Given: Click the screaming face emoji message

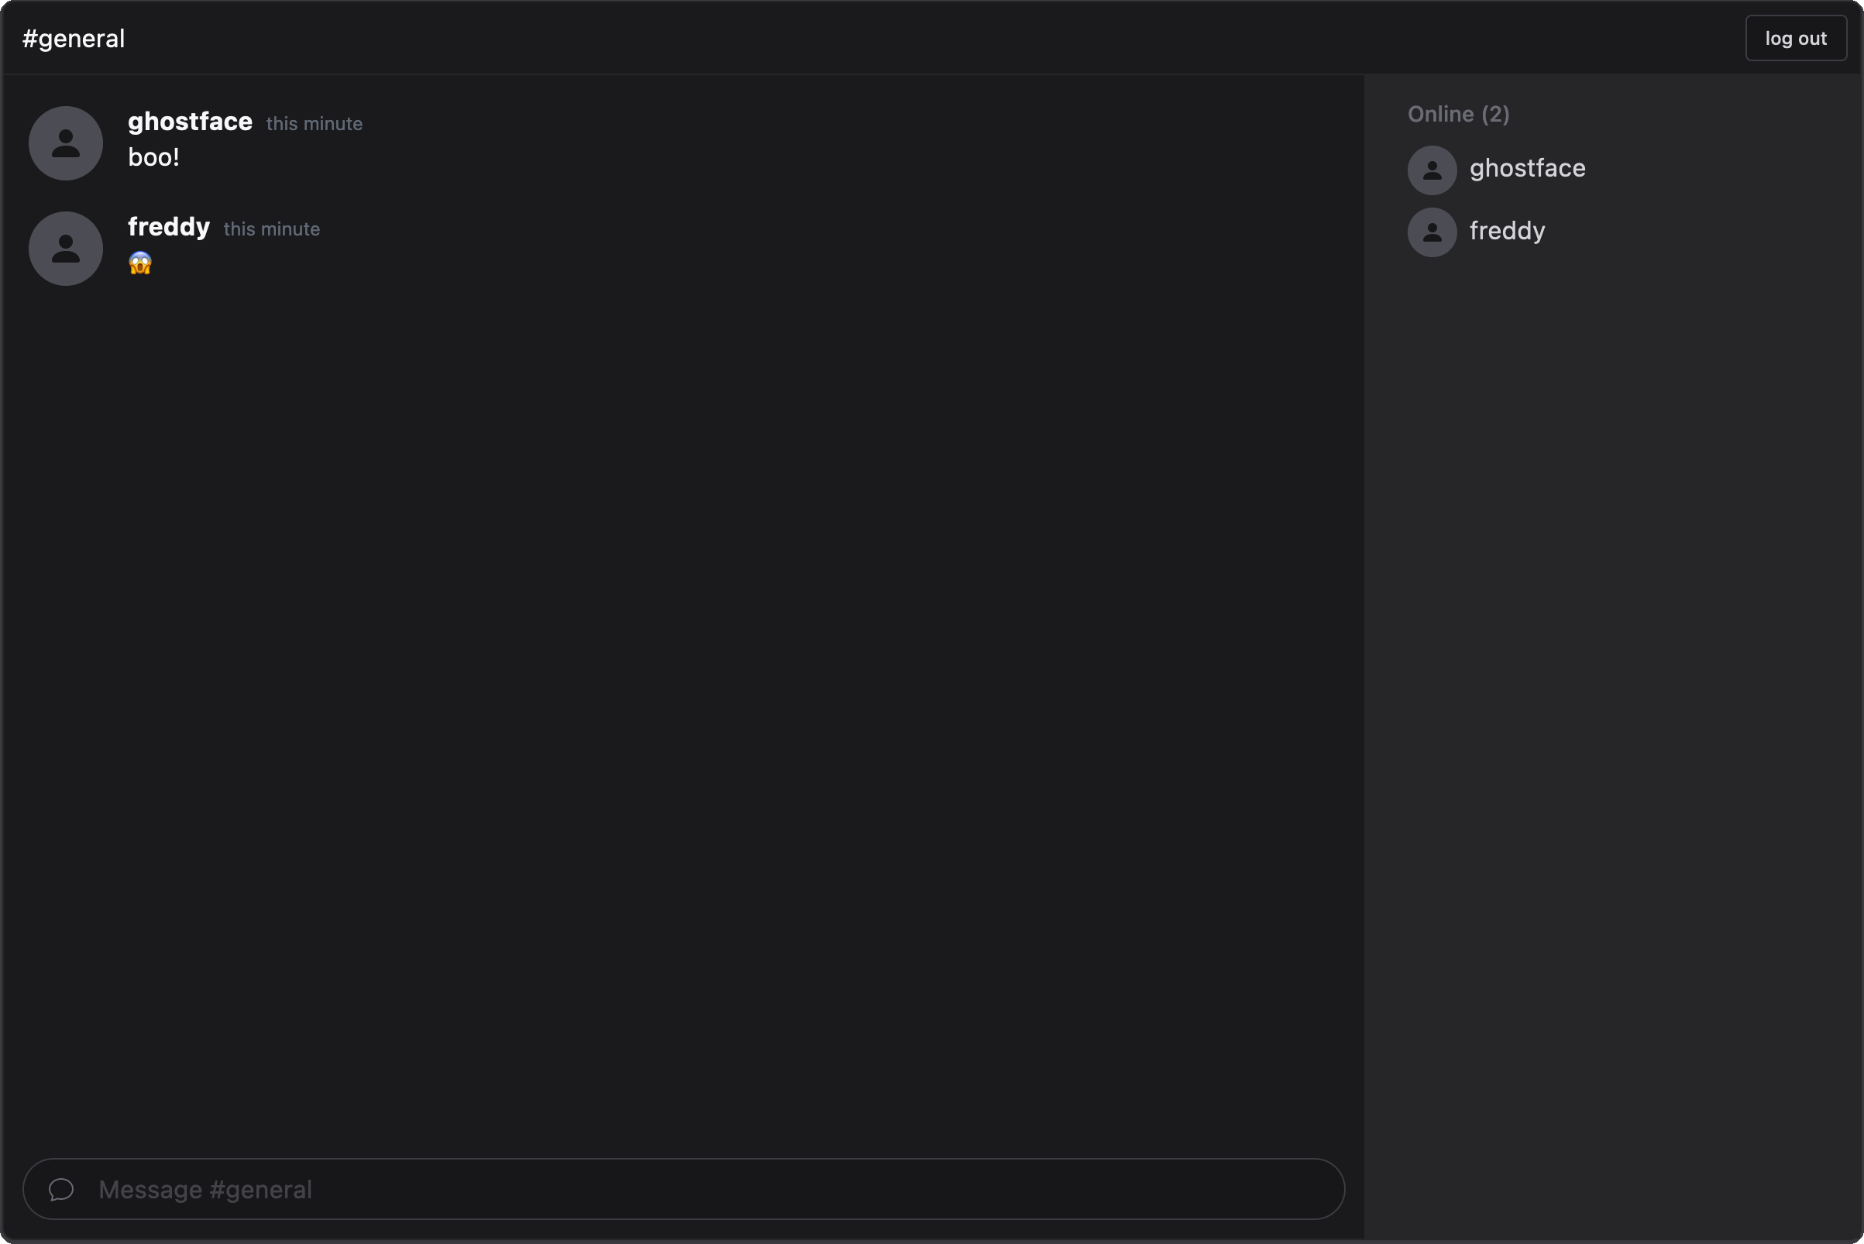Looking at the screenshot, I should pos(140,263).
